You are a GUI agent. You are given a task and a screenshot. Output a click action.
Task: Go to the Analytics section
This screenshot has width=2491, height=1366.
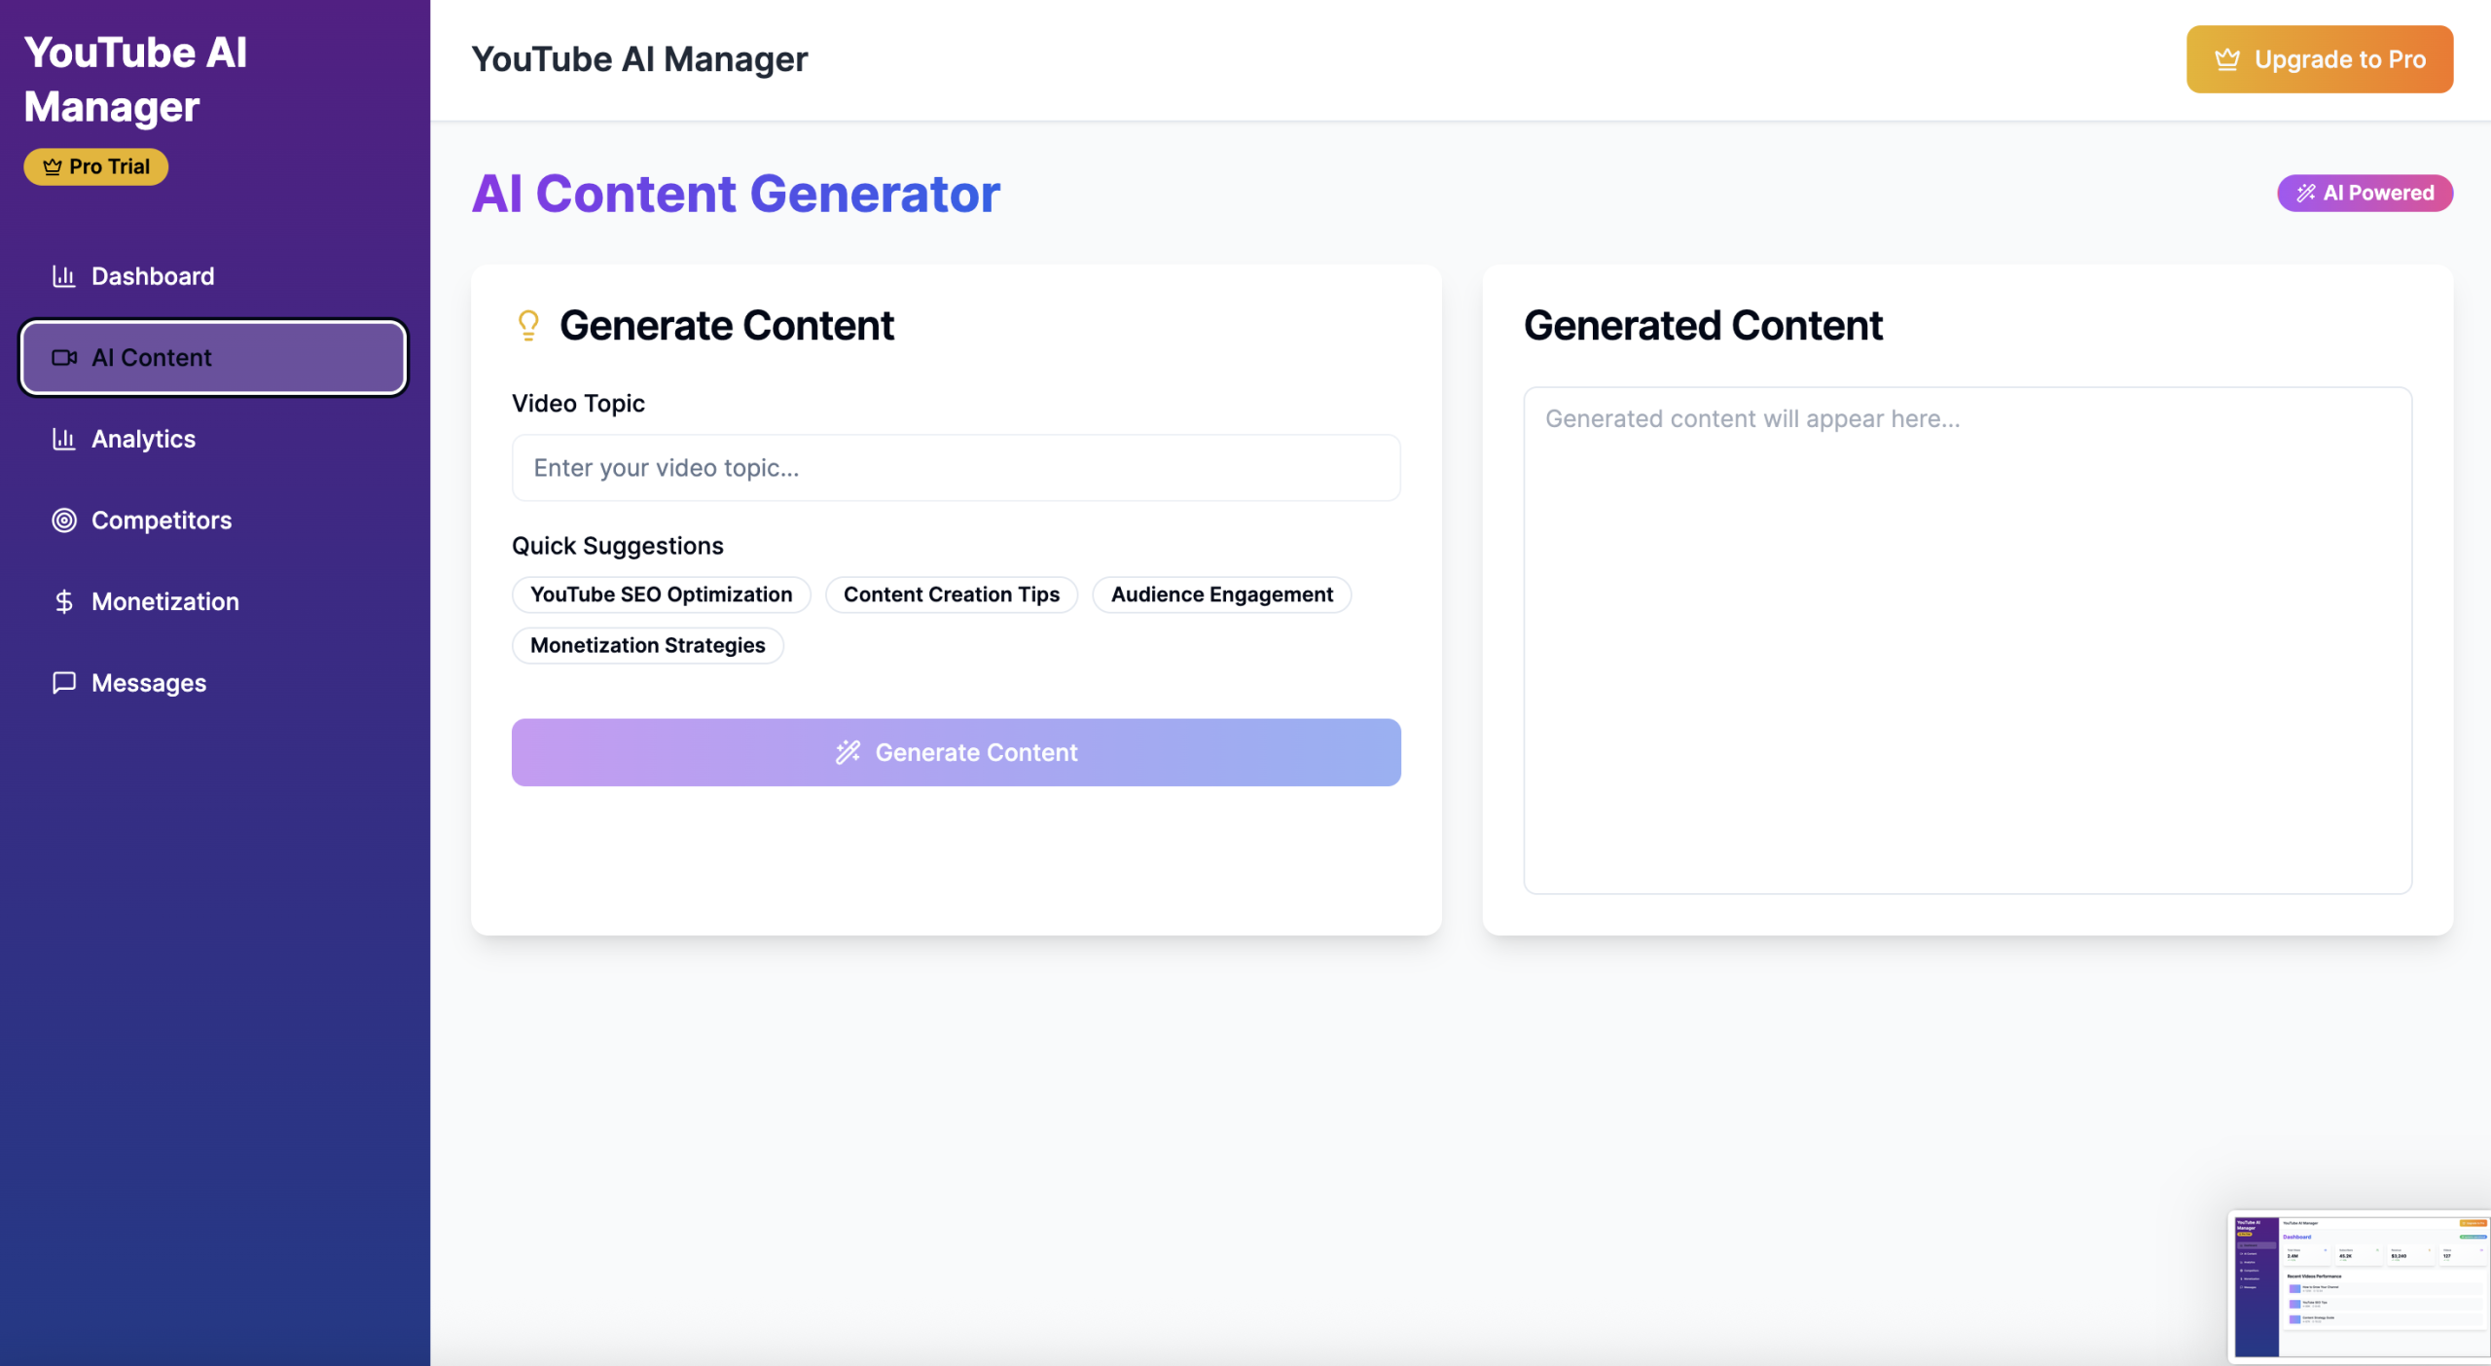[x=213, y=439]
